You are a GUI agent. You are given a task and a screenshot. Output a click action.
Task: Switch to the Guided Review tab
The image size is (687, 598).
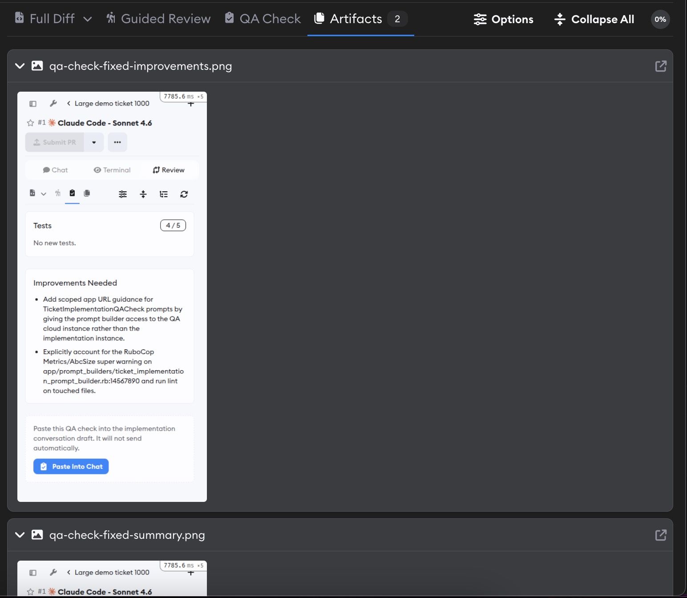[x=158, y=19]
